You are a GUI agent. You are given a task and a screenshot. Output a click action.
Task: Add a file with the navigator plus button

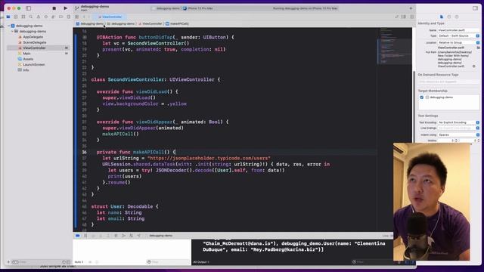coord(8,262)
